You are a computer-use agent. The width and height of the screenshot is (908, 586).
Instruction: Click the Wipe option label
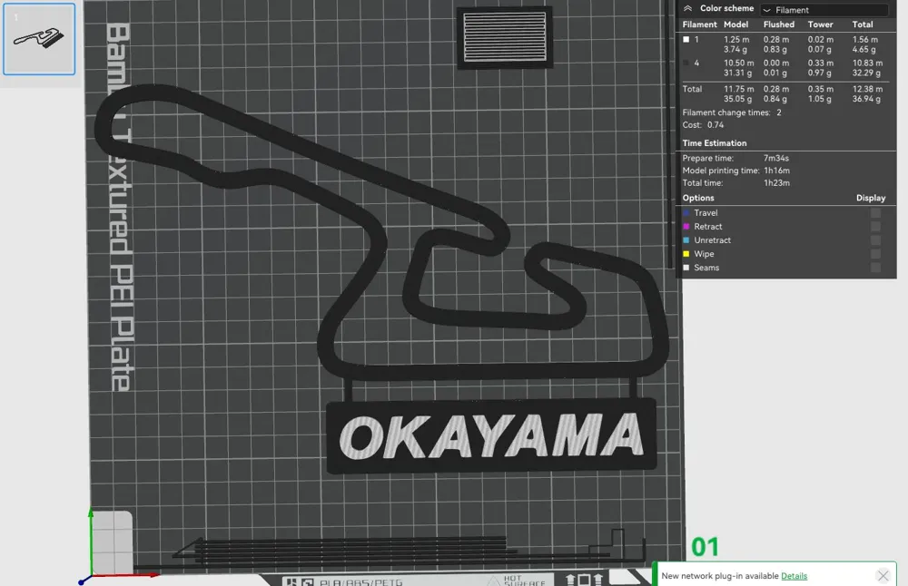pyautogui.click(x=705, y=254)
